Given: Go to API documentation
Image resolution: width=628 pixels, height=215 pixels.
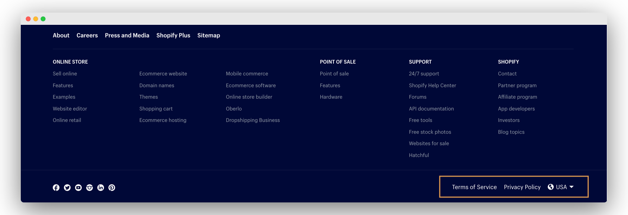Looking at the screenshot, I should [431, 109].
